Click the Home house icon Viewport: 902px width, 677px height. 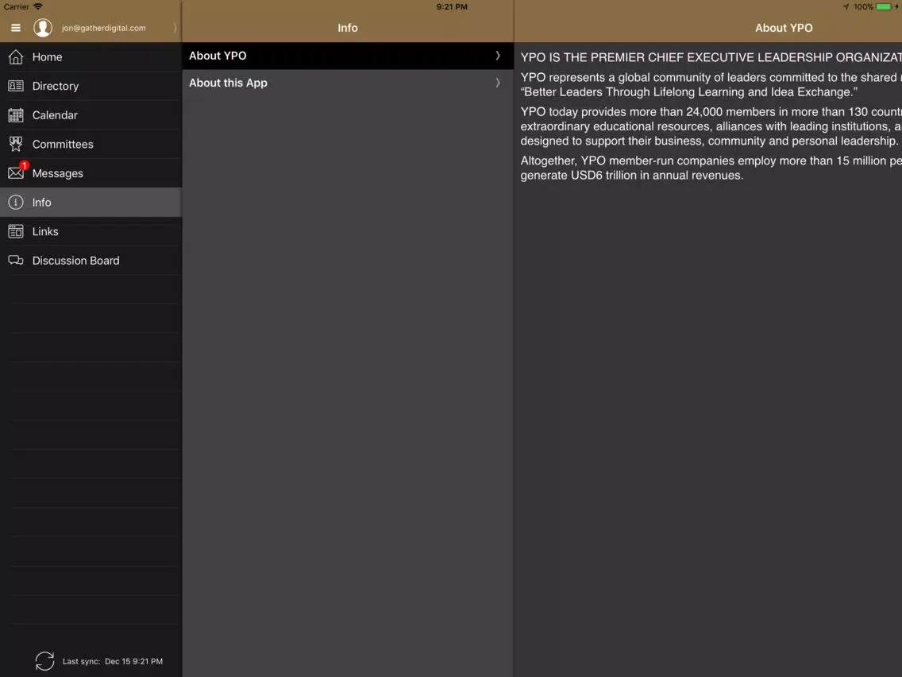tap(16, 57)
